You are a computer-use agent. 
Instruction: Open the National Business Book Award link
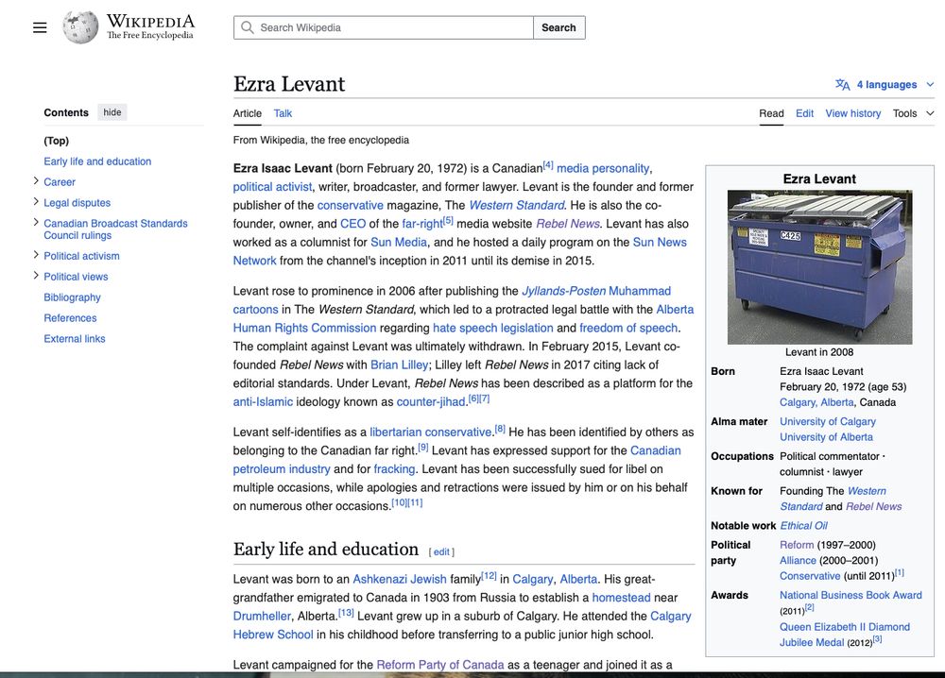850,595
